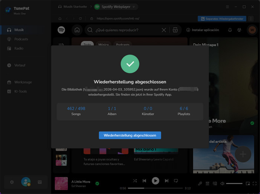Click the browser home icon in the address bar
This screenshot has height=194, width=260.
tap(60, 19)
